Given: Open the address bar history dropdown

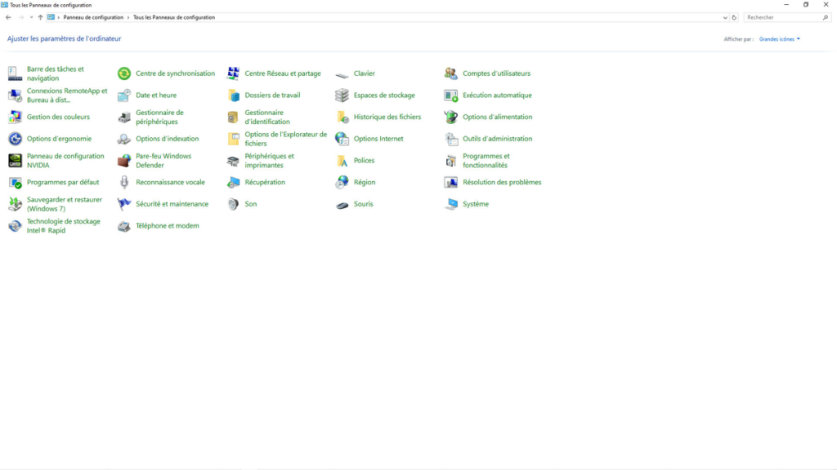Looking at the screenshot, I should tap(724, 16).
